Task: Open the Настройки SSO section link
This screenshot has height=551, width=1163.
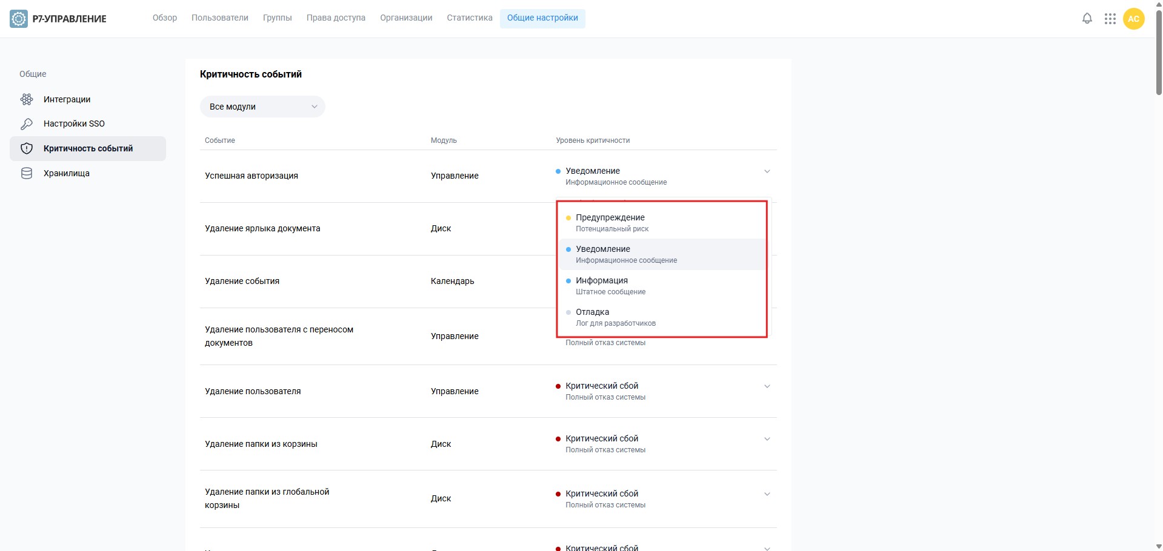Action: [74, 124]
